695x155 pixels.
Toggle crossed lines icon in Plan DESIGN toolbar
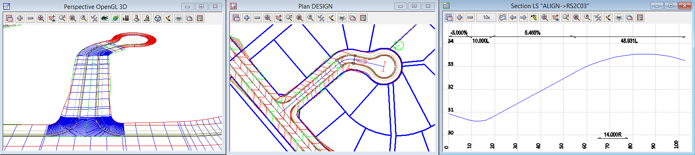(x=321, y=18)
